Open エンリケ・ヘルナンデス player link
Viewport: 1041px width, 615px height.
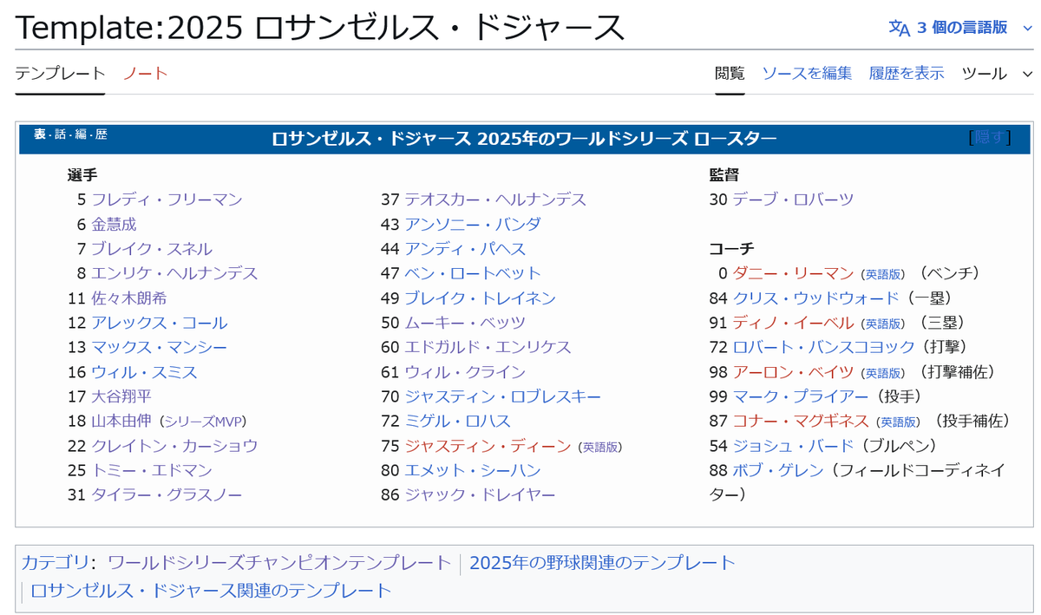click(x=174, y=273)
